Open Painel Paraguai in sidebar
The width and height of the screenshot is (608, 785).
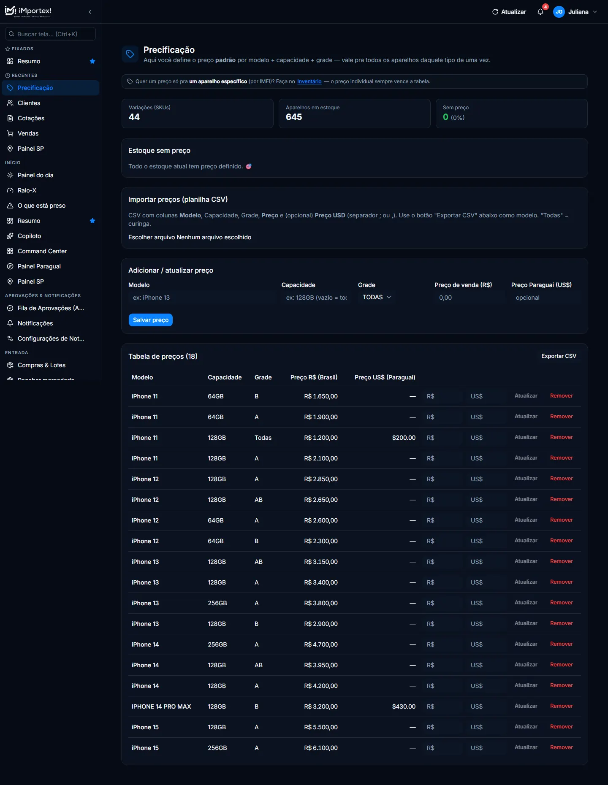point(51,266)
